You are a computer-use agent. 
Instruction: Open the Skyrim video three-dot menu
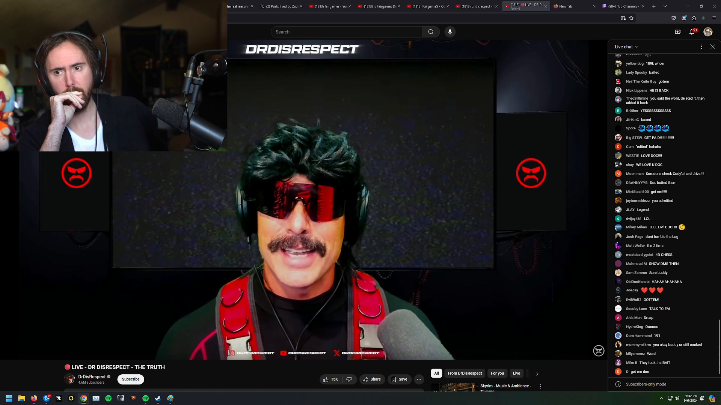click(x=541, y=386)
